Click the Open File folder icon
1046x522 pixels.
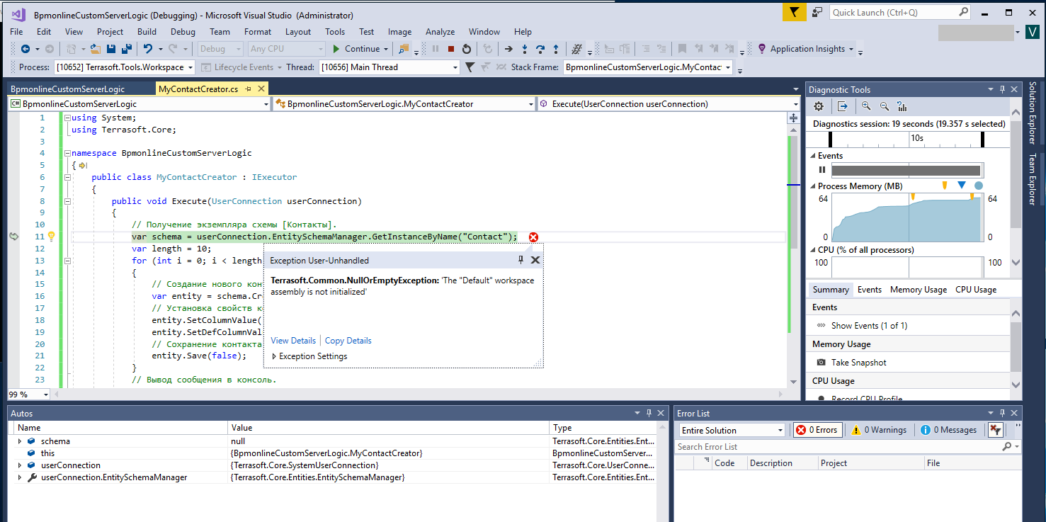(96, 49)
